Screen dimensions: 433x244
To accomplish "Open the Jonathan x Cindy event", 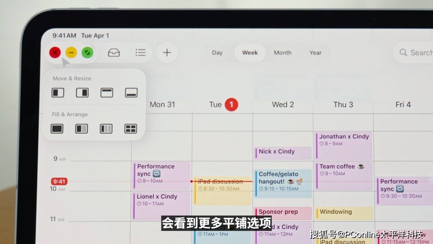I will tap(344, 146).
